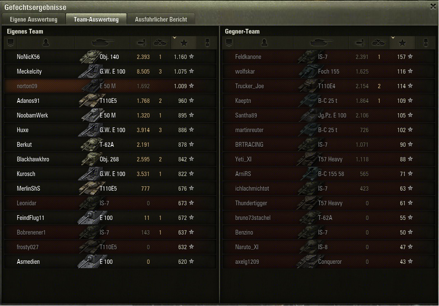The image size is (439, 306).
Task: Select player Meckelcity in own team list
Action: [x=29, y=71]
